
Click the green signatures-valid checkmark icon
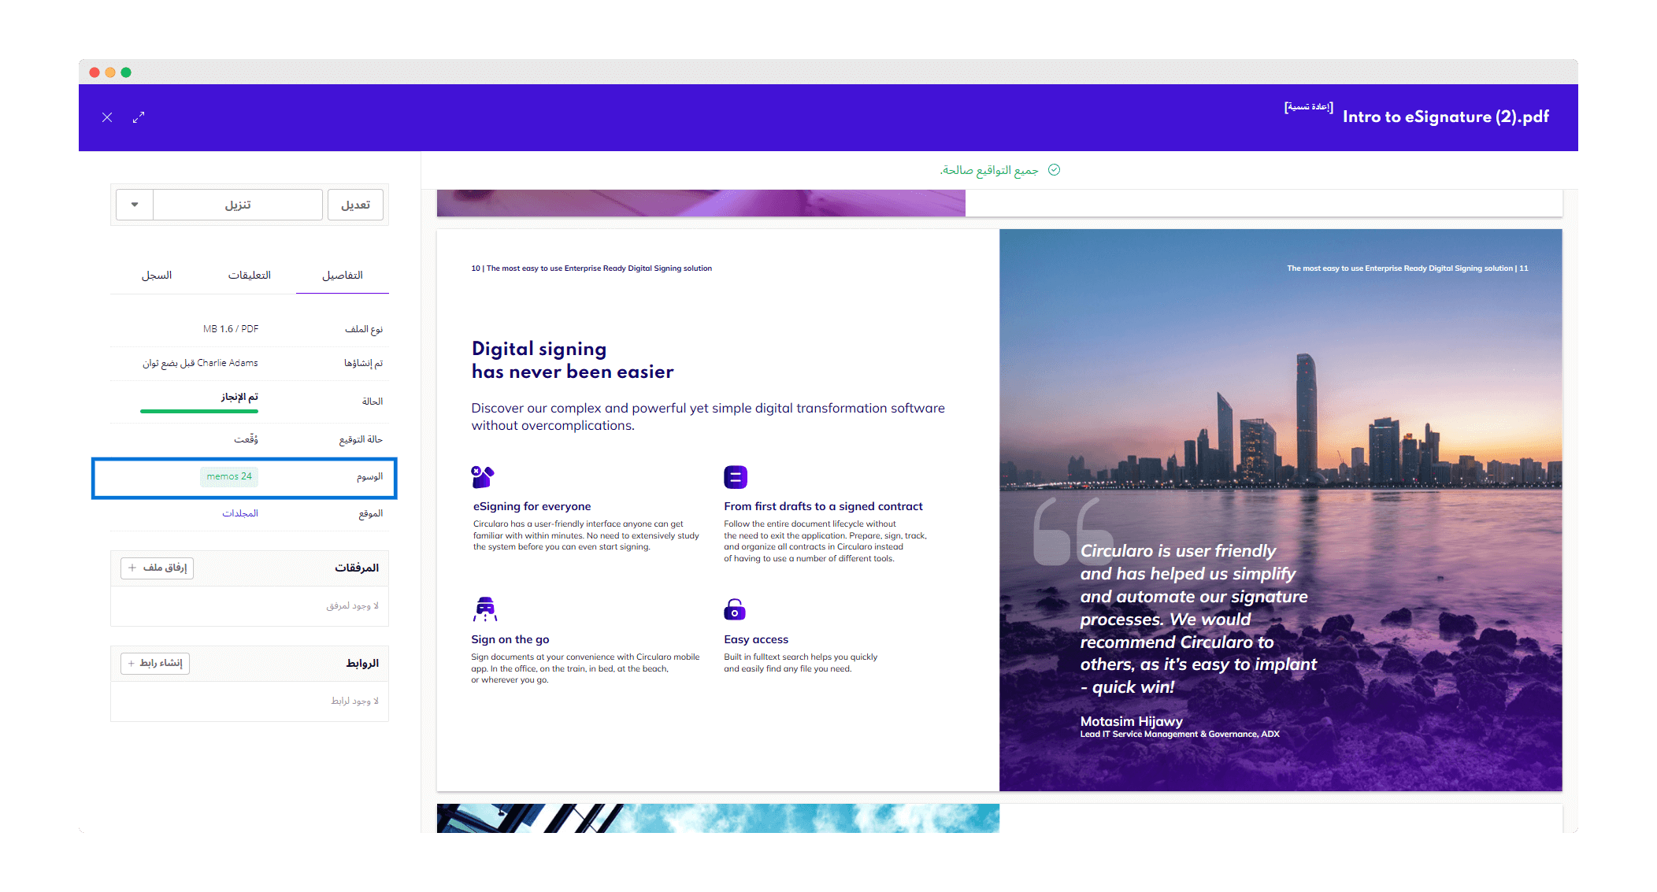[x=1054, y=170]
